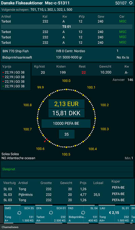Click the refresh icon next to 50107
The width and height of the screenshot is (135, 230).
[x=131, y=3]
